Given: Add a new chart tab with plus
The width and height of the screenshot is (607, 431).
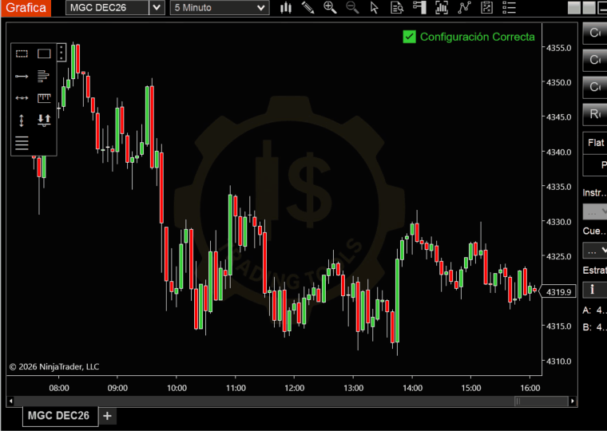Looking at the screenshot, I should pyautogui.click(x=107, y=417).
